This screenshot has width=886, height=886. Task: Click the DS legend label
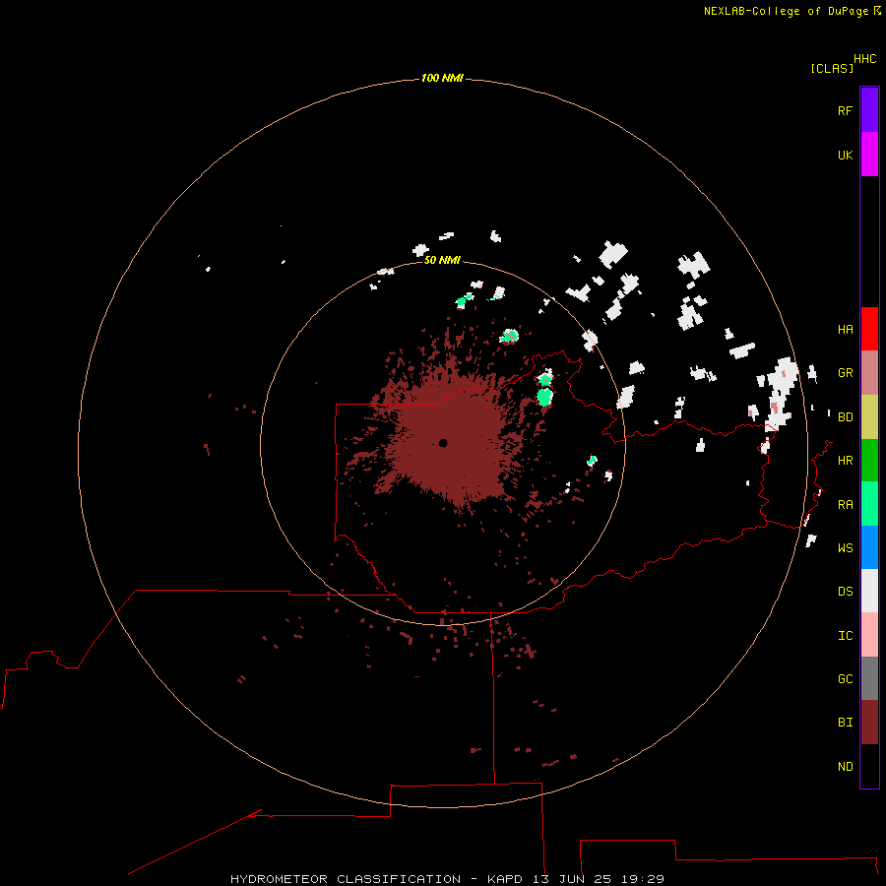click(x=845, y=591)
